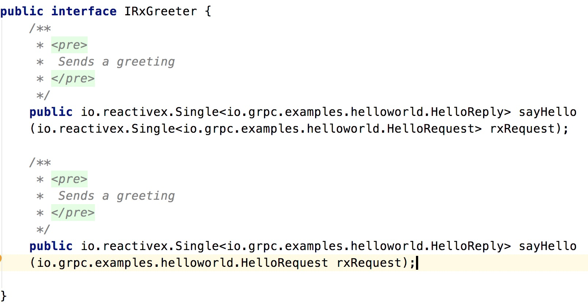This screenshot has height=304, width=588.
Task: Click the opening <pre> tag in first Javadoc
Action: click(69, 45)
